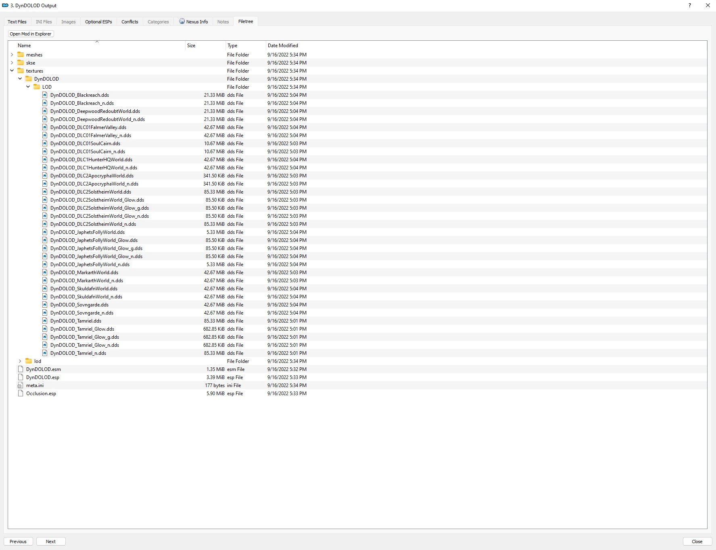Click the window help question mark

pyautogui.click(x=689, y=5)
